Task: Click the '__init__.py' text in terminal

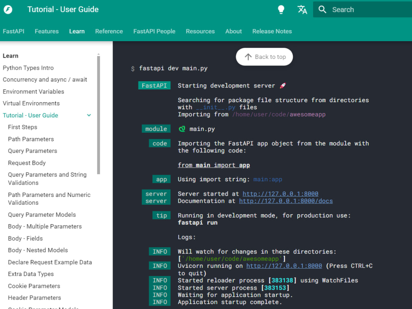Action: [216, 107]
